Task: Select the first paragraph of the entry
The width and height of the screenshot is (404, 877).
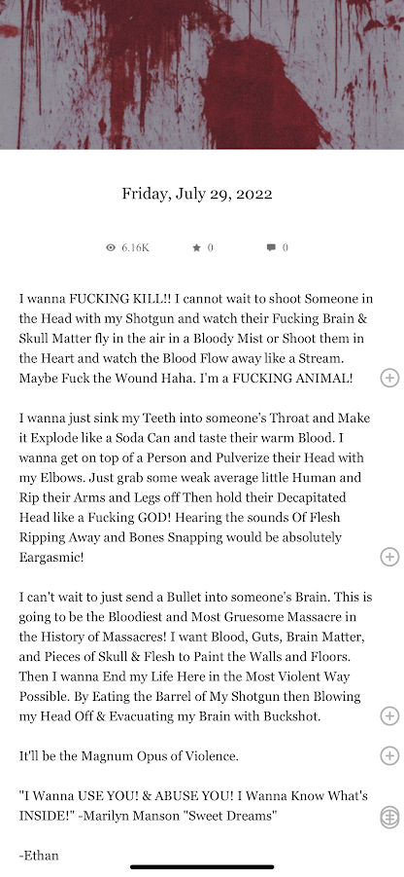Action: click(196, 339)
